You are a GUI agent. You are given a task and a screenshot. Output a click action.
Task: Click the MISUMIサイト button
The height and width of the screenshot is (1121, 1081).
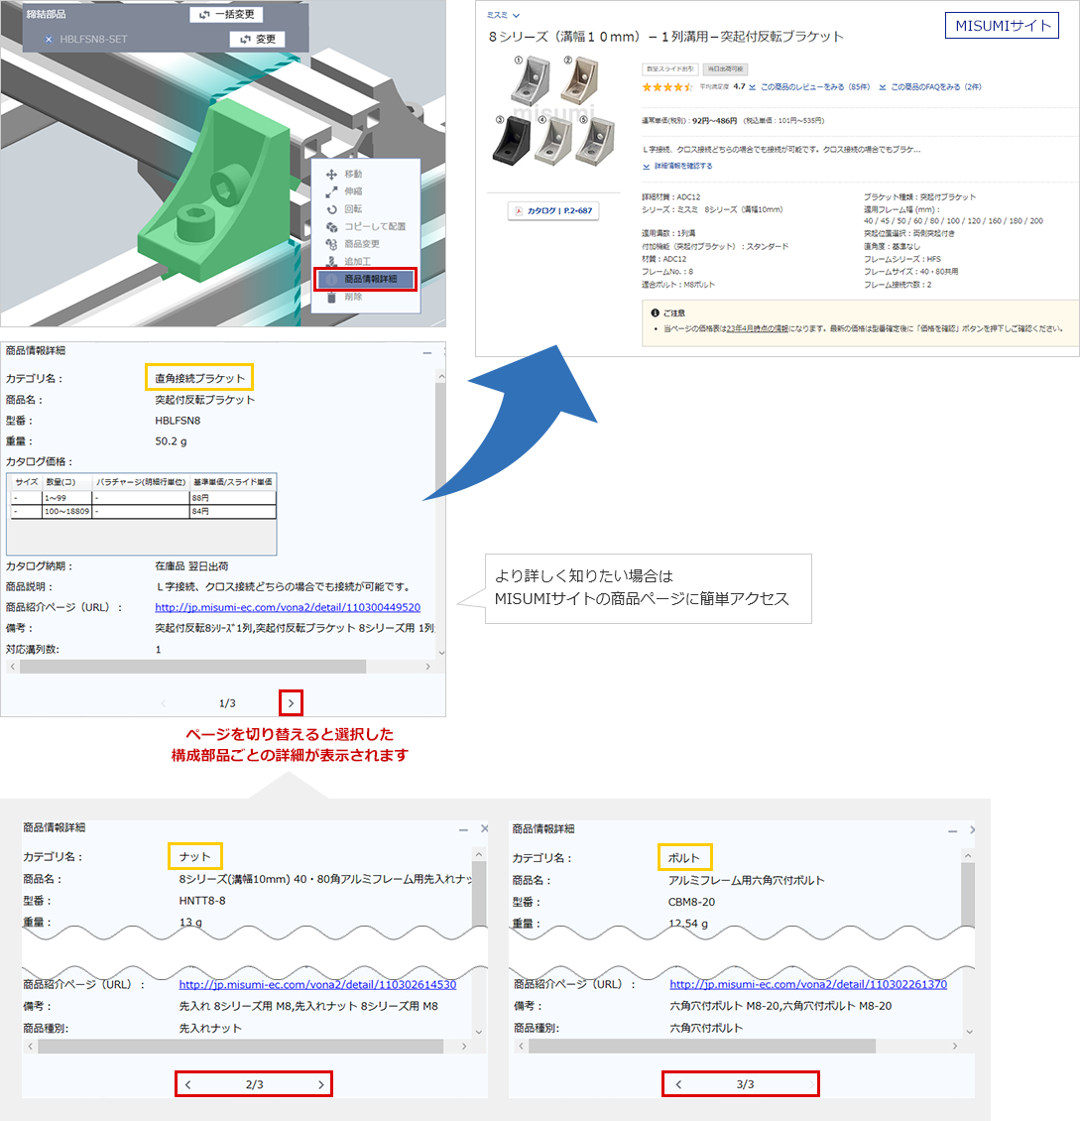tap(1002, 25)
